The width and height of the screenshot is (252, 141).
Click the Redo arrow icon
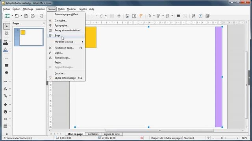(x=101, y=16)
